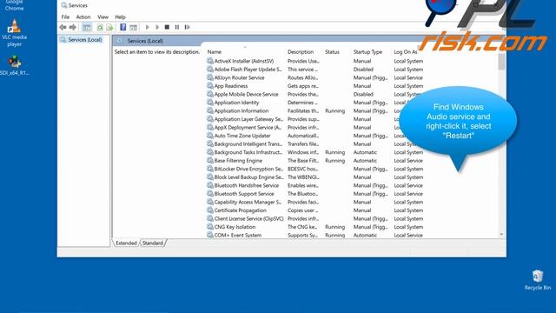This screenshot has height=313, width=556.
Task: Open the File menu
Action: coord(65,17)
